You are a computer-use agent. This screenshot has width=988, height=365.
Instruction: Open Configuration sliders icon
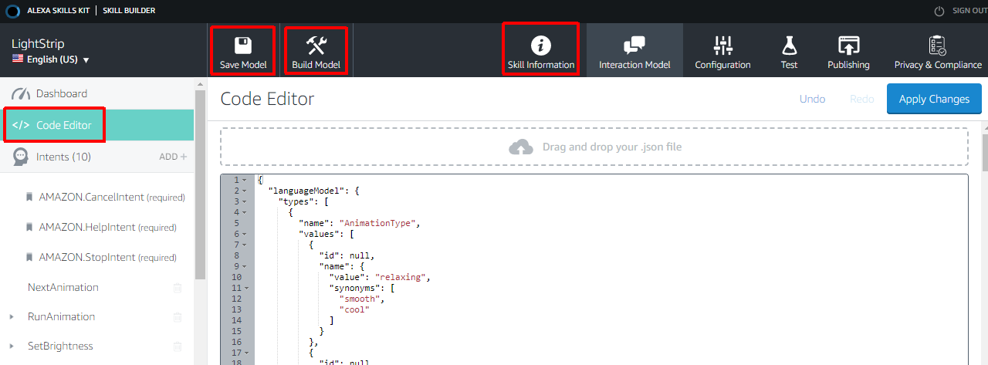[x=722, y=45]
